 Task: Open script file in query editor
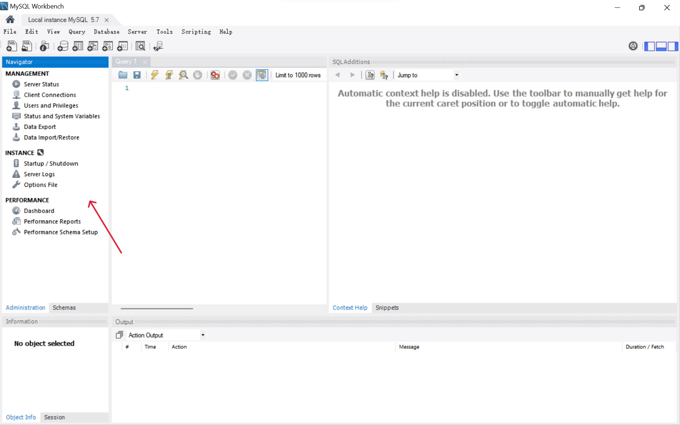123,75
